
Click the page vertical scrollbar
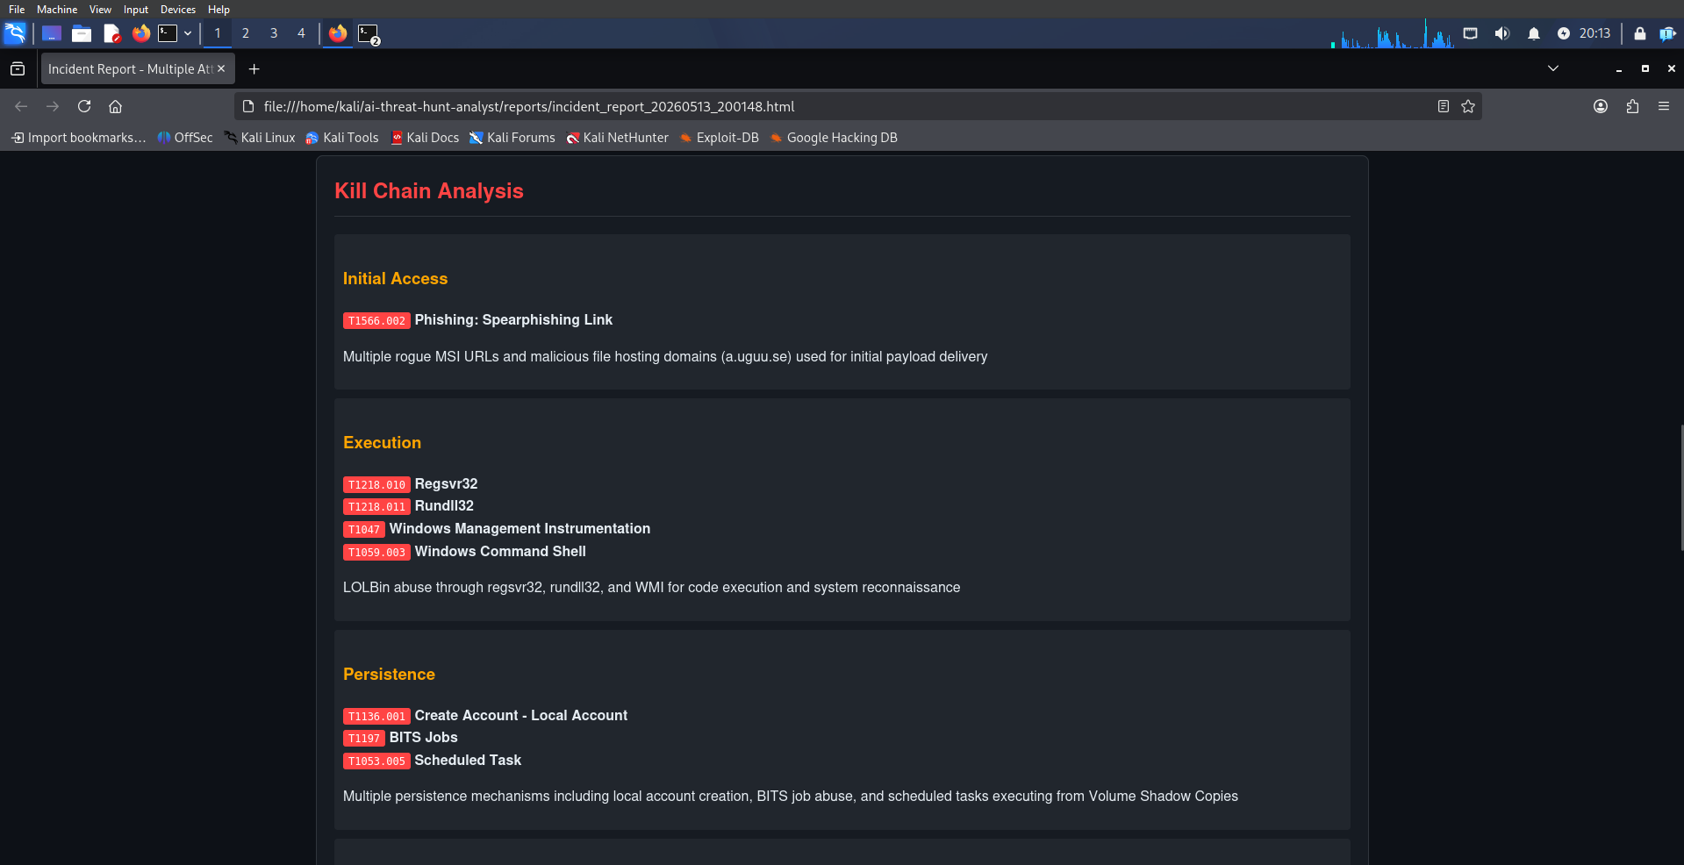coord(1680,488)
